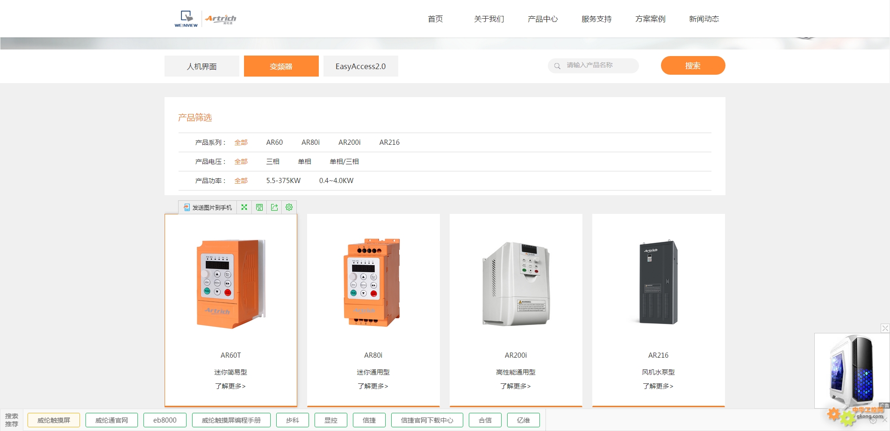The width and height of the screenshot is (890, 431).
Task: Switch to 人机界面 product tab
Action: point(202,66)
